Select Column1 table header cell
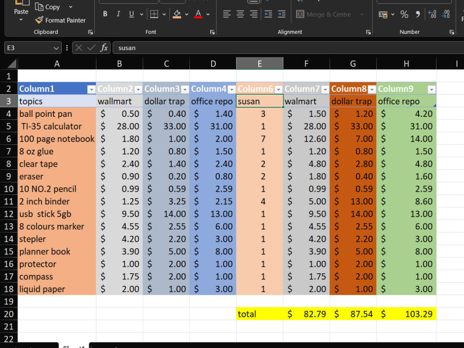 pyautogui.click(x=57, y=89)
